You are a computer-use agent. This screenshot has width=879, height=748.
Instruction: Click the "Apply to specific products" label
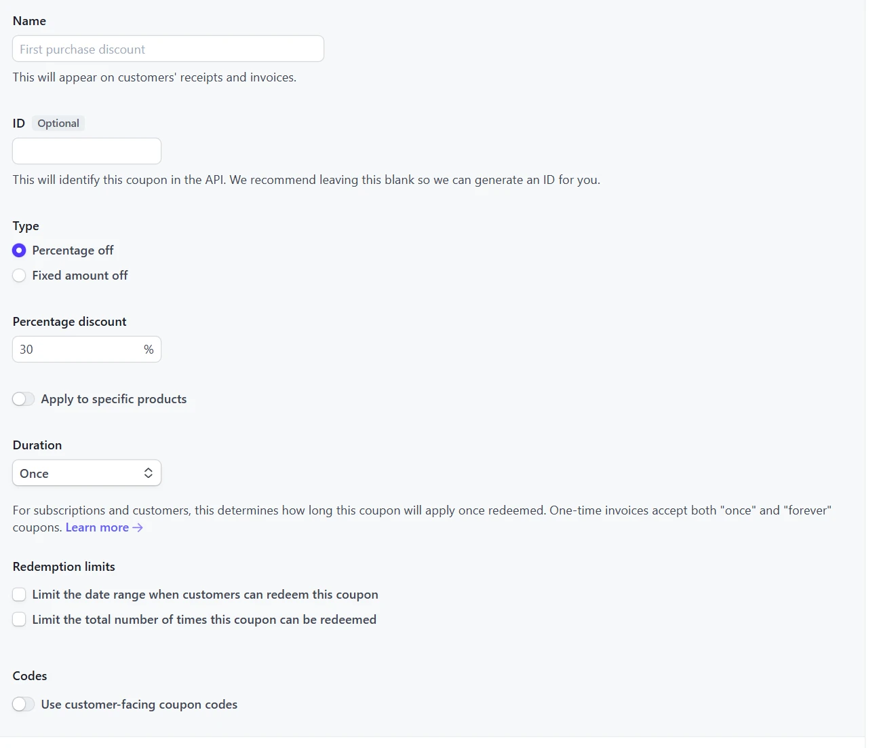(x=113, y=399)
